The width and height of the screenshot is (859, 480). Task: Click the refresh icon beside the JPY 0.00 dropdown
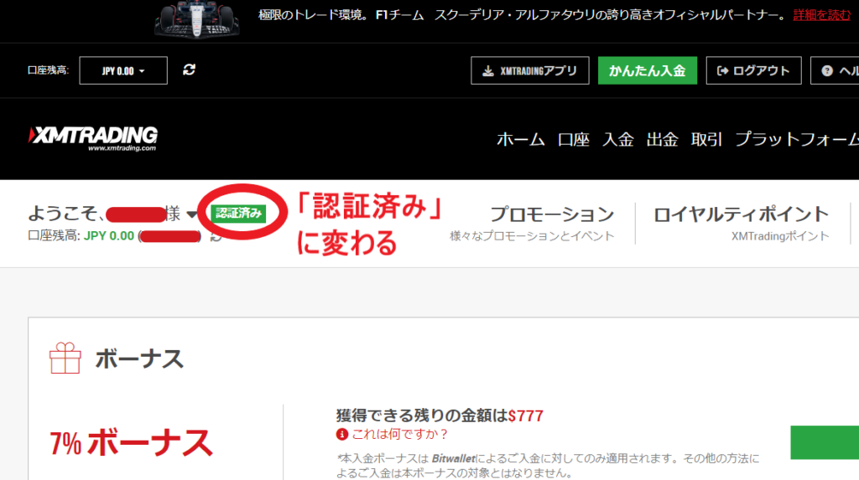(189, 70)
